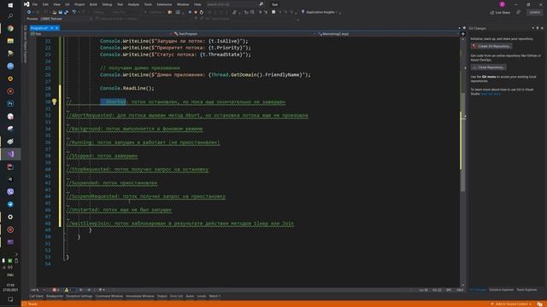The image size is (547, 307).
Task: Open the Help menu
Action: pyautogui.click(x=197, y=4)
